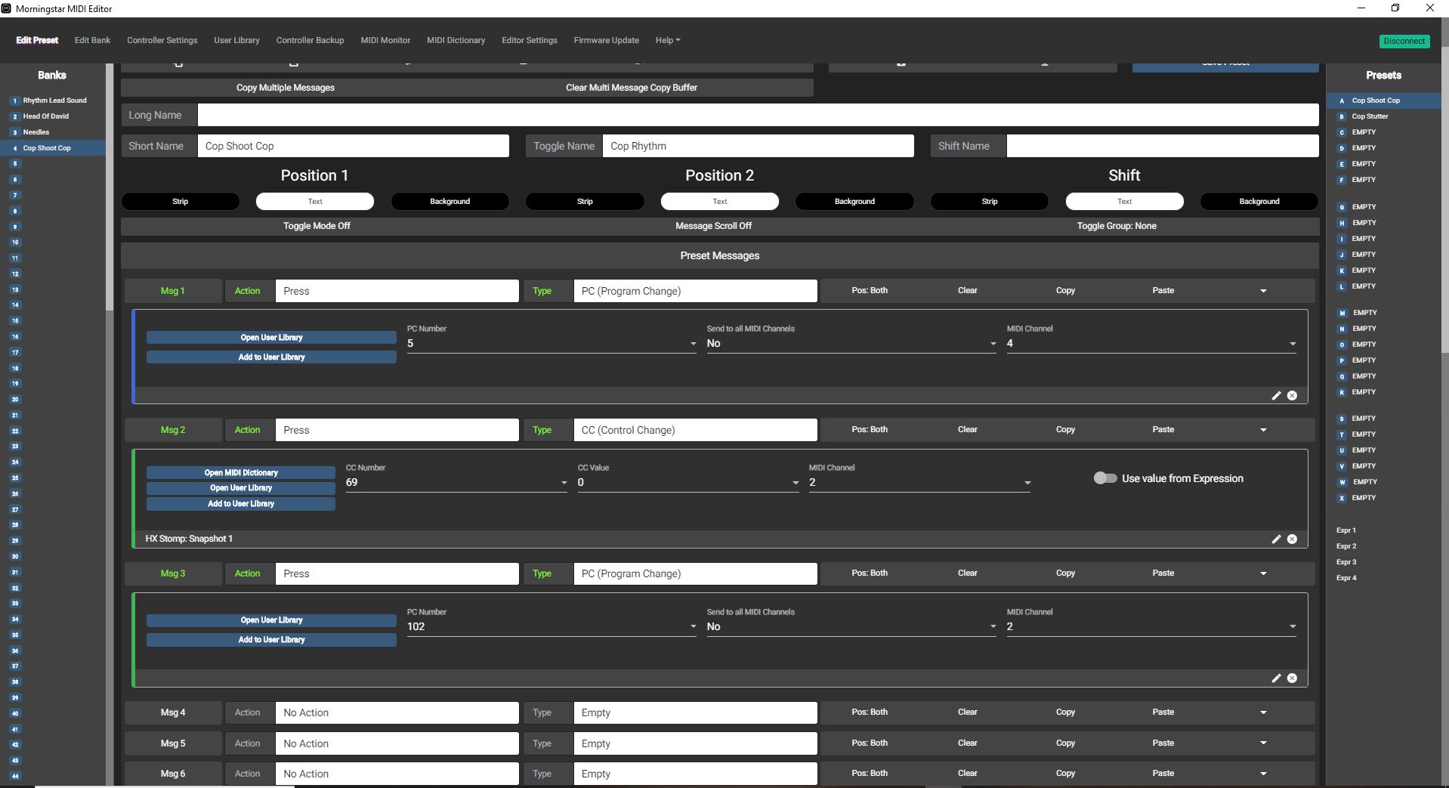Pick the Position 1 Strip color
This screenshot has height=788, width=1449.
coord(180,202)
